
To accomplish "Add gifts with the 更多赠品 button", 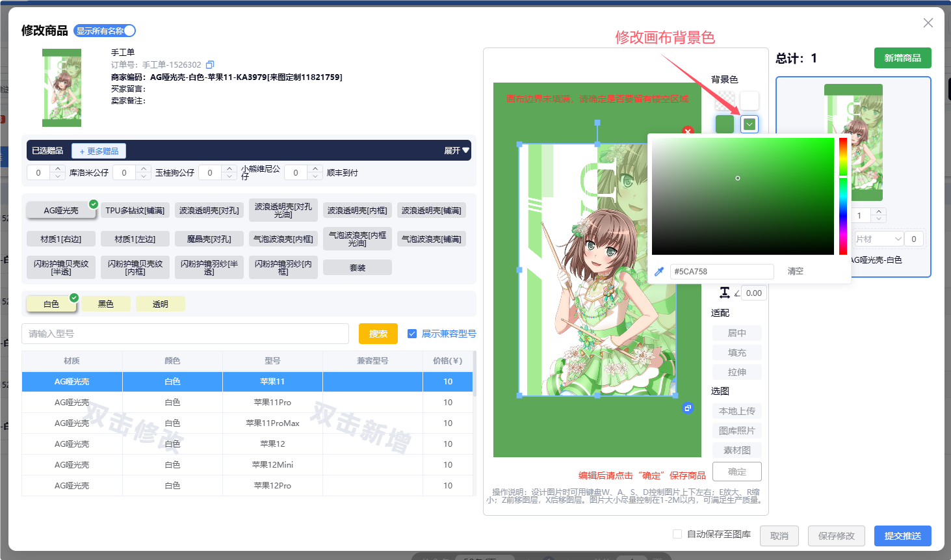I will pos(99,151).
